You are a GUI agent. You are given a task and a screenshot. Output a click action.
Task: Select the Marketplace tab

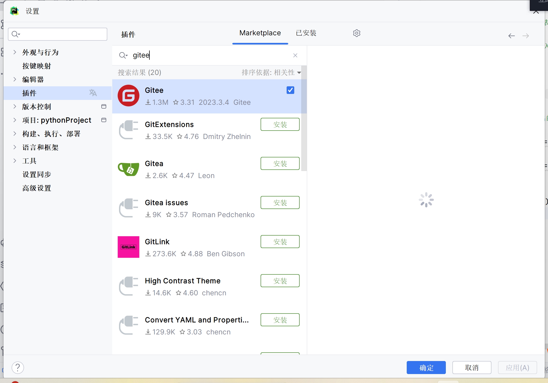point(260,33)
